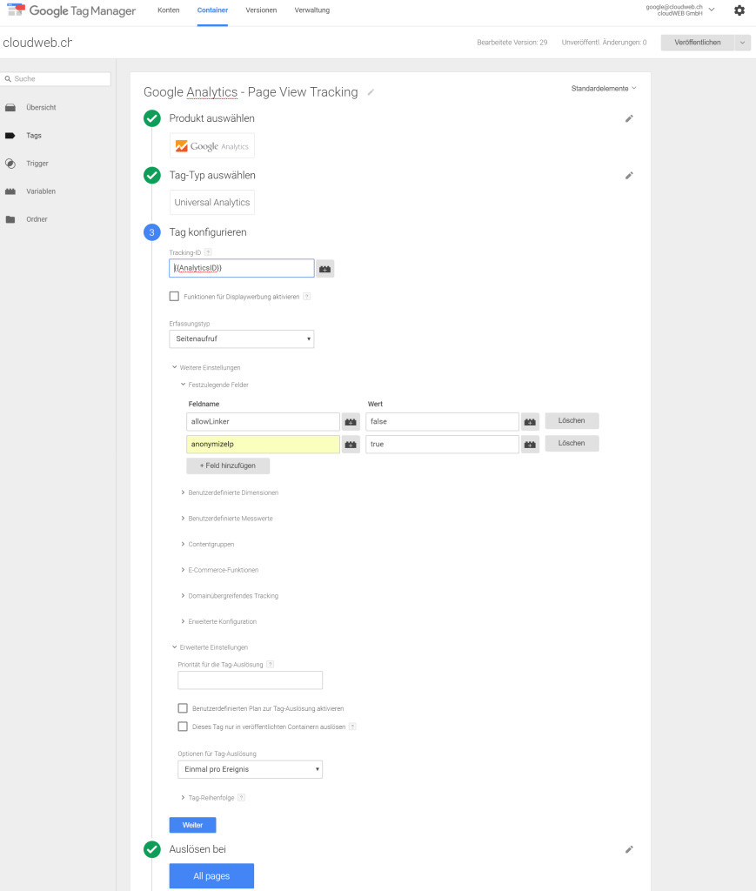Open Optionen für Tag-Auslösung dropdown
This screenshot has width=756, height=891.
250,769
